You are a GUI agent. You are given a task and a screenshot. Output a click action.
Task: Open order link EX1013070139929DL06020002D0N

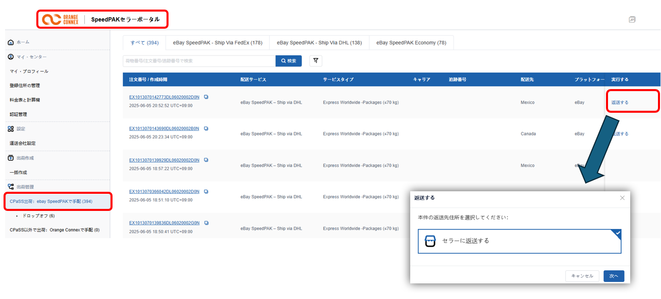click(164, 160)
